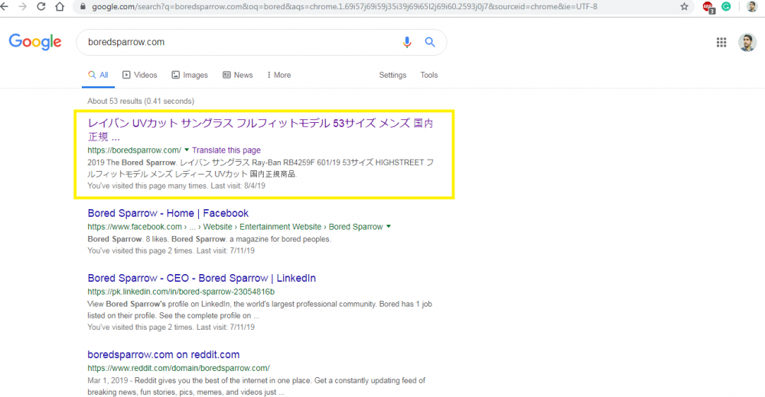The width and height of the screenshot is (765, 397).
Task: Open the Japanese-titled Ray-Ban first result
Action: click(x=260, y=130)
